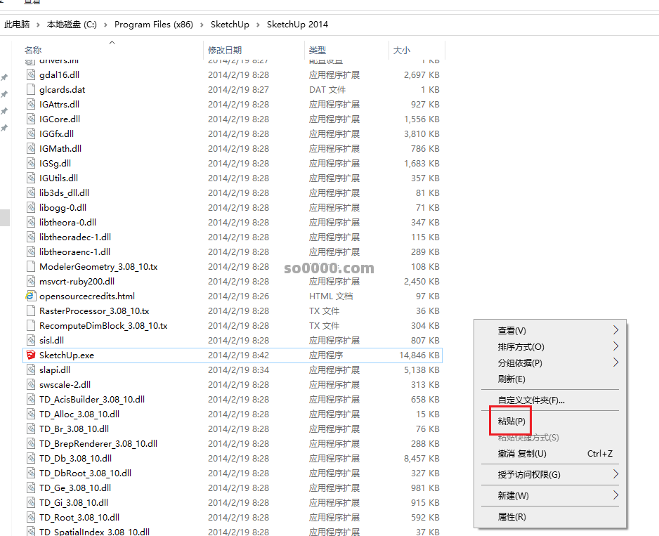Select the TD_Gi_3.08_10.dll file name
Image resolution: width=659 pixels, height=536 pixels.
coord(74,502)
